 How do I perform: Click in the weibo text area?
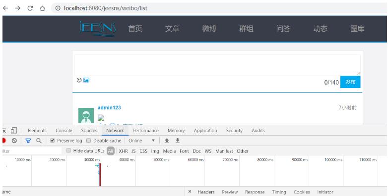[x=217, y=65]
